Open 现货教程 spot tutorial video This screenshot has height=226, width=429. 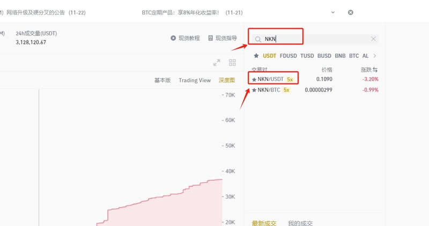pyautogui.click(x=185, y=38)
